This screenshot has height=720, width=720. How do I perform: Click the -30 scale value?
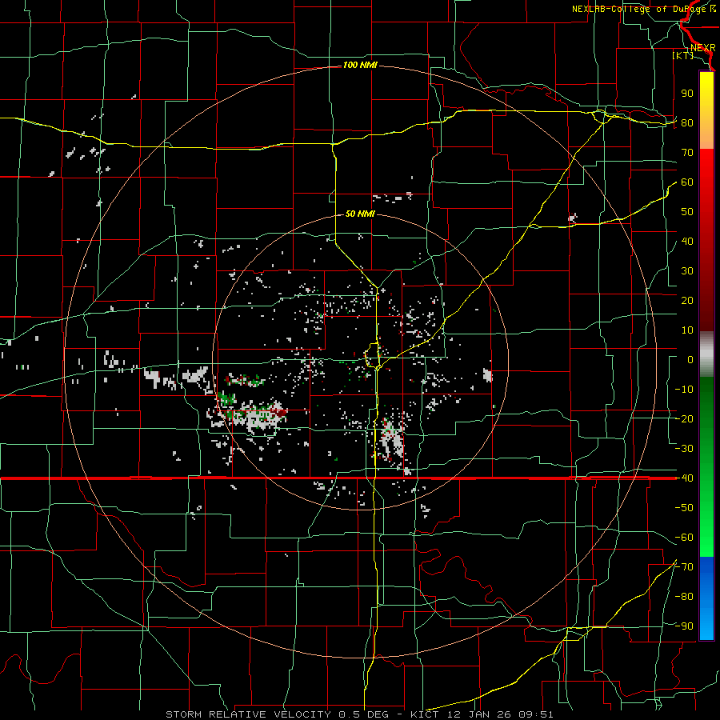pos(684,449)
